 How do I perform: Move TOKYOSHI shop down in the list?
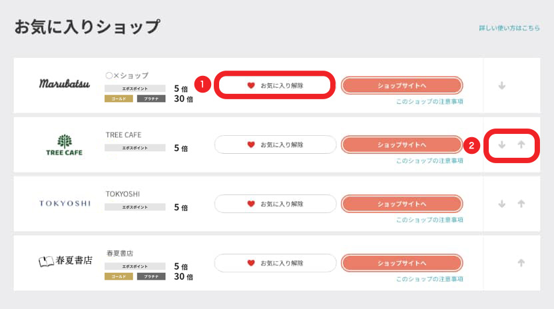[x=502, y=203]
